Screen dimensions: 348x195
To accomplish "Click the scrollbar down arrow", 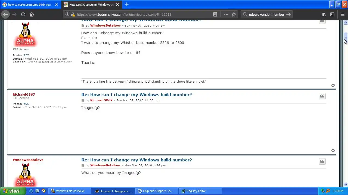I will point(346,184).
